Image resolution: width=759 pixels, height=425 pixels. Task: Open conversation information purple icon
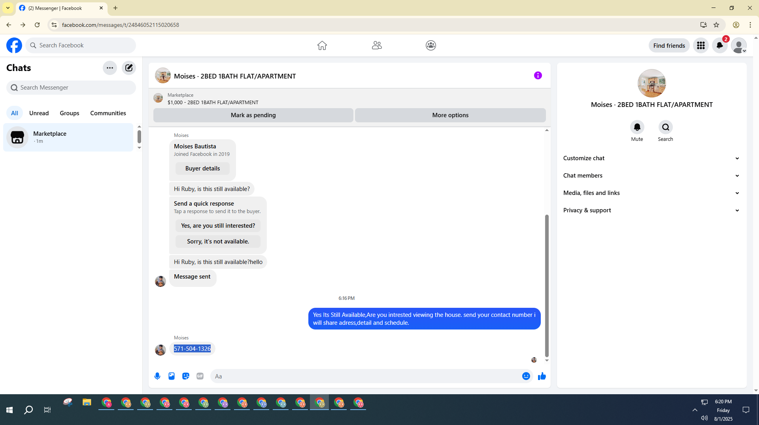click(538, 75)
